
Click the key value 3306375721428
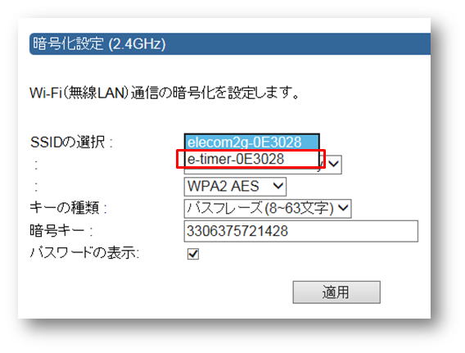[237, 231]
